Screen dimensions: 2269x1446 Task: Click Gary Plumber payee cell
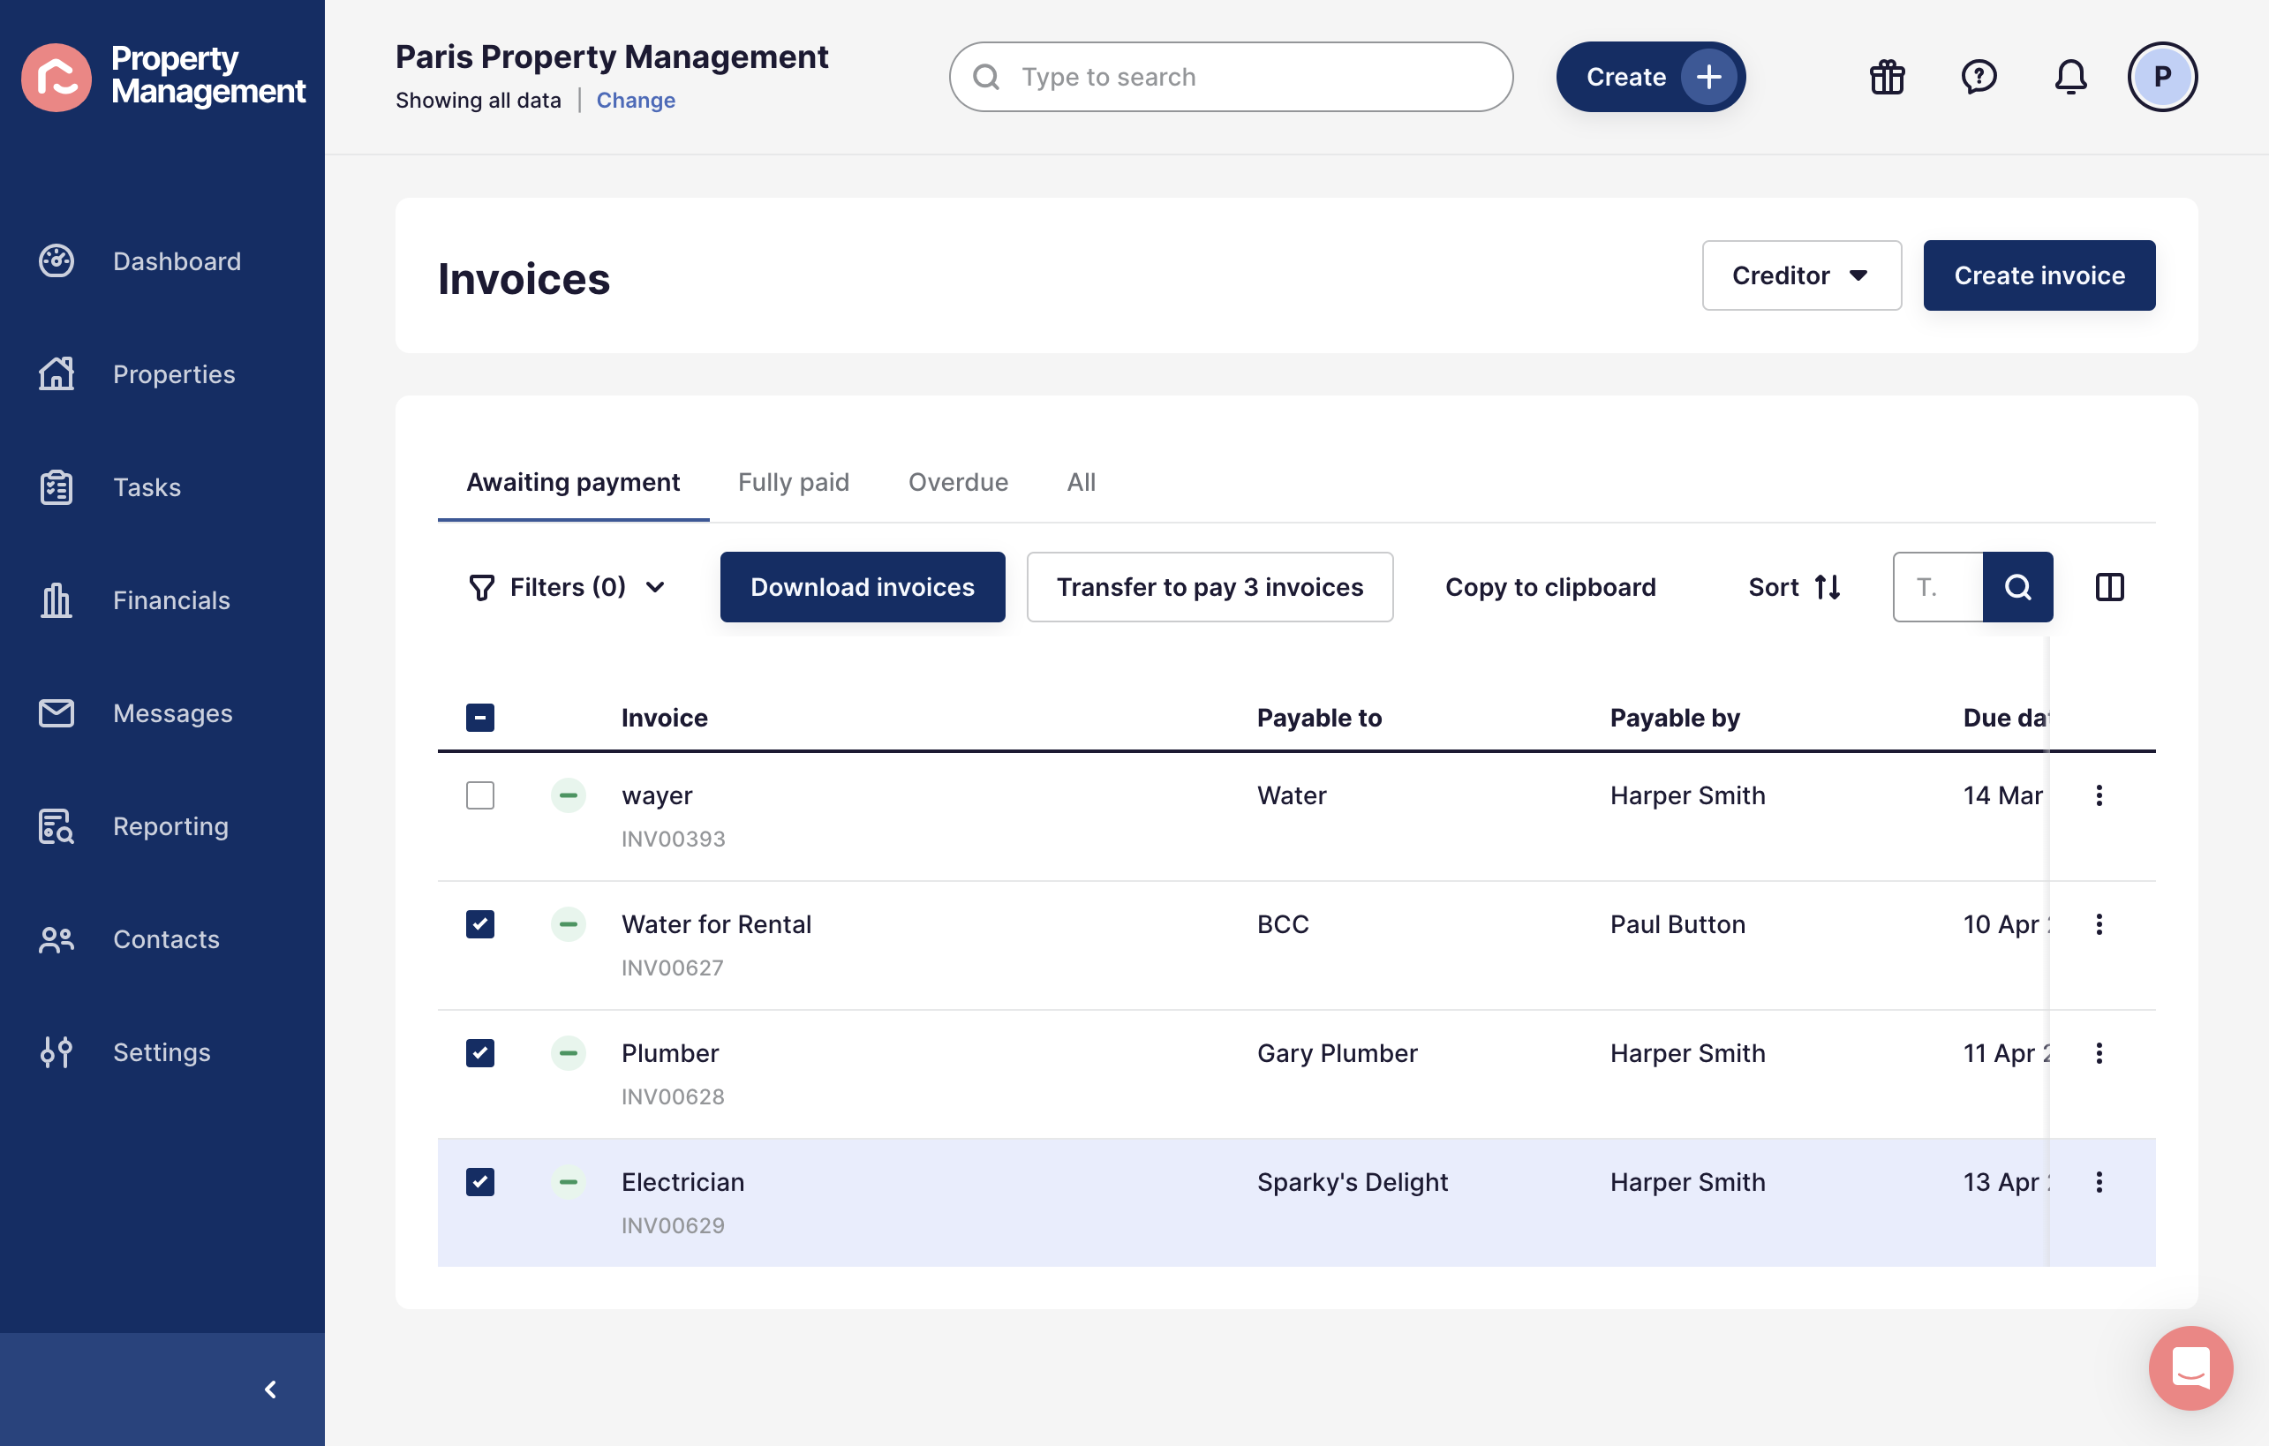point(1337,1053)
